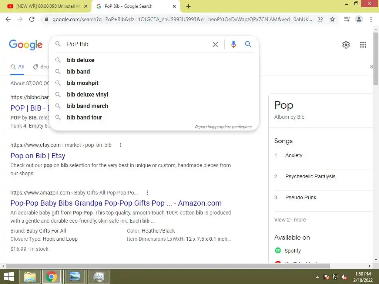The width and height of the screenshot is (379, 284).
Task: Open options for Etsy result
Action: [x=120, y=145]
